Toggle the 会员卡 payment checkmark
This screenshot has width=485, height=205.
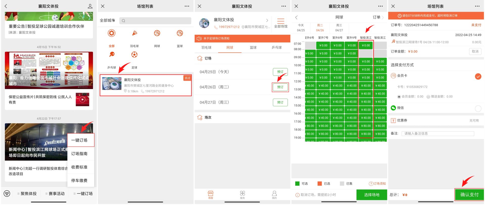[478, 76]
